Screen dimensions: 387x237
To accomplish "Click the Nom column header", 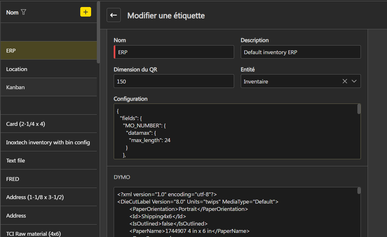I will (x=12, y=12).
